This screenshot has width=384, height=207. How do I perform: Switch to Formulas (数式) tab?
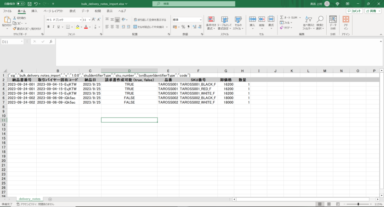(72, 11)
